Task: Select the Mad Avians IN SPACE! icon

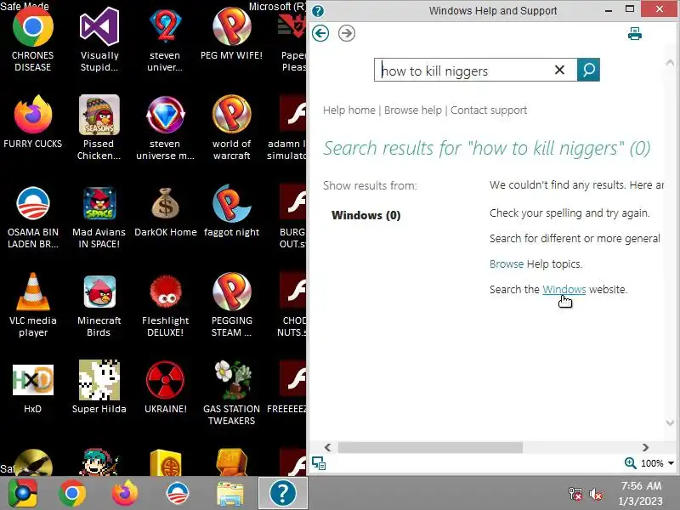Action: (x=99, y=217)
